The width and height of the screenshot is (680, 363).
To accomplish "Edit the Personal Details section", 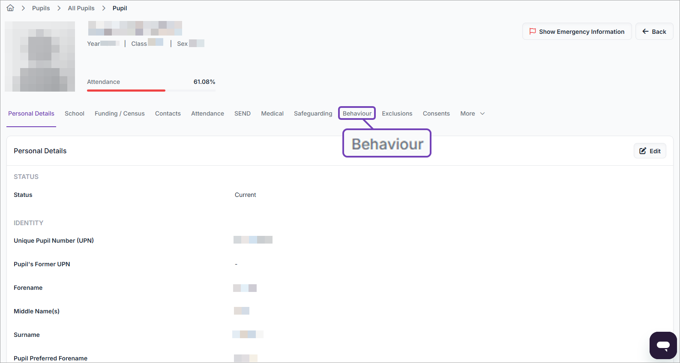I will tap(650, 151).
